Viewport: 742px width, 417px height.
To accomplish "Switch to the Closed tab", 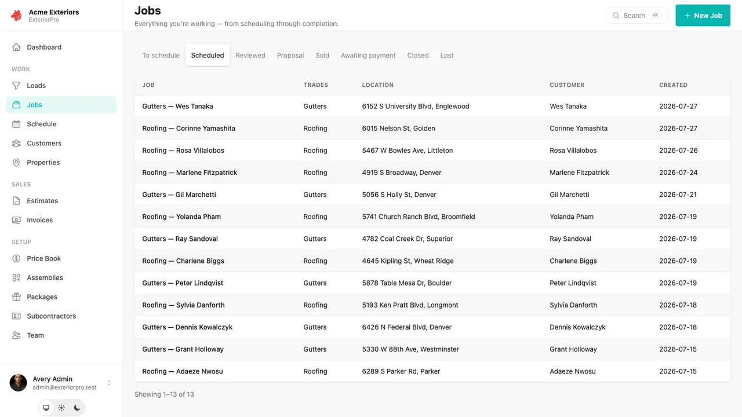I will point(418,56).
